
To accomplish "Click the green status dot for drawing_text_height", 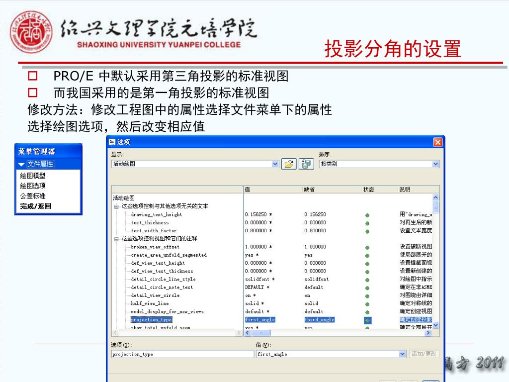I will (x=367, y=215).
